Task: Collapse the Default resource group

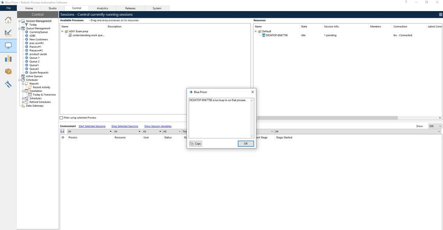Action: click(x=256, y=31)
